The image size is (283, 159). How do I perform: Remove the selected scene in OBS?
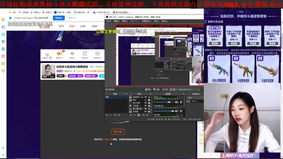[111, 115]
